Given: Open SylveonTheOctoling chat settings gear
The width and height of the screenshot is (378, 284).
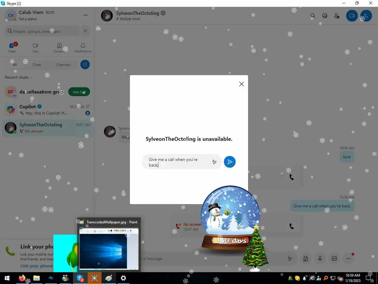Looking at the screenshot, I should (x=163, y=13).
